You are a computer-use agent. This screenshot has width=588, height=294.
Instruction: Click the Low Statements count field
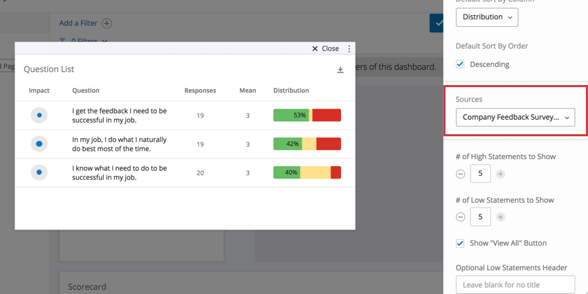pyautogui.click(x=480, y=217)
